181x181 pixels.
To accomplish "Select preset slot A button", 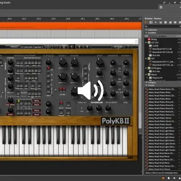I will point(71,47).
